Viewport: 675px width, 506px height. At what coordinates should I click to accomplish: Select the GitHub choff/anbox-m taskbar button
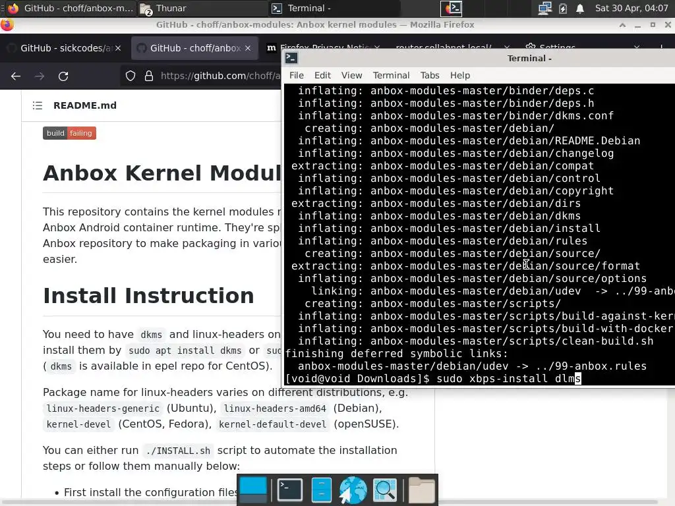click(71, 8)
